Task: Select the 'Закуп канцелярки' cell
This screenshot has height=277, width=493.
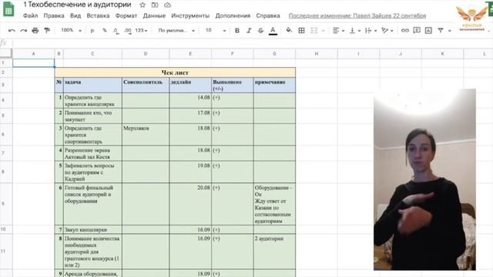Action: pyautogui.click(x=92, y=229)
